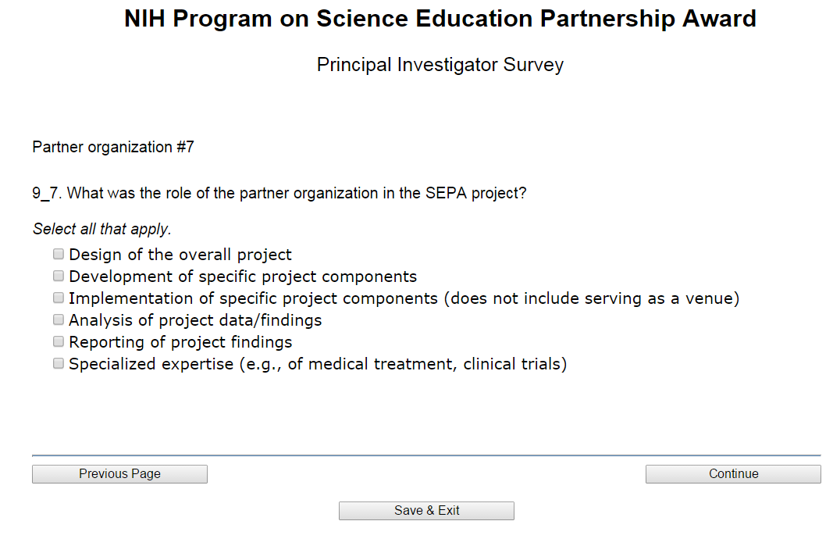Screen dimensions: 833x546
Task: Click 'Reporting of project findings' label text
Action: point(180,342)
